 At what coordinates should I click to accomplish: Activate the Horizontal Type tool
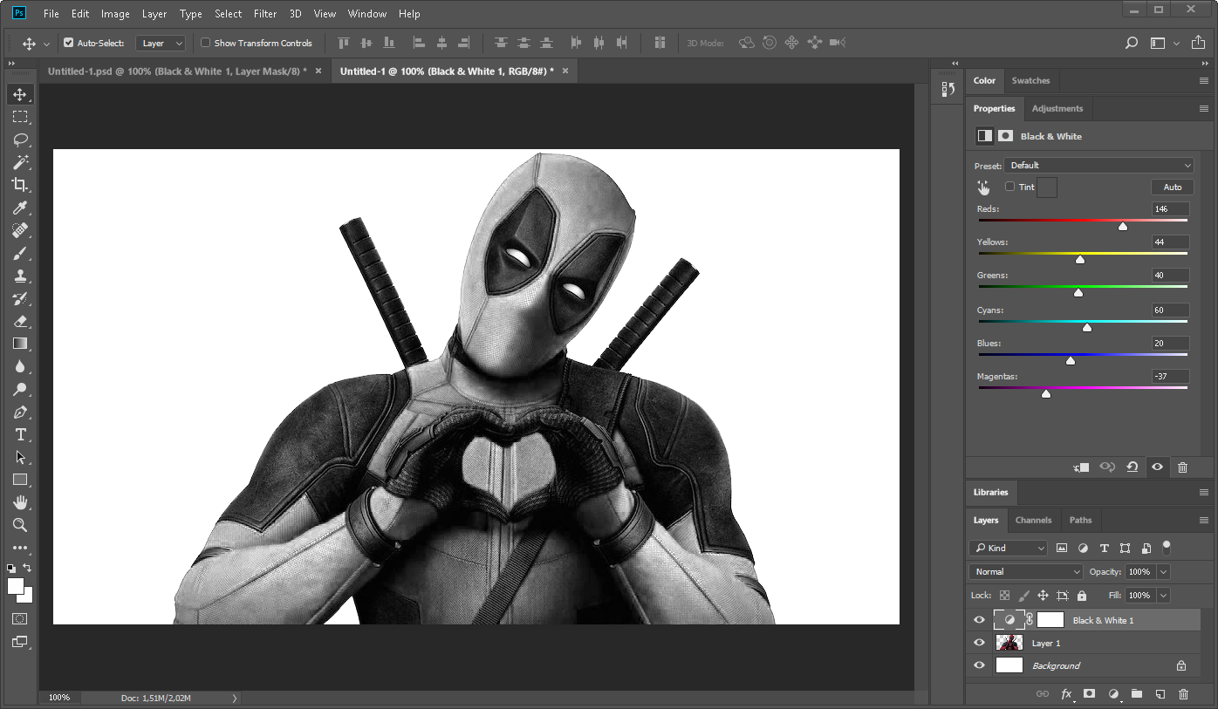[20, 434]
